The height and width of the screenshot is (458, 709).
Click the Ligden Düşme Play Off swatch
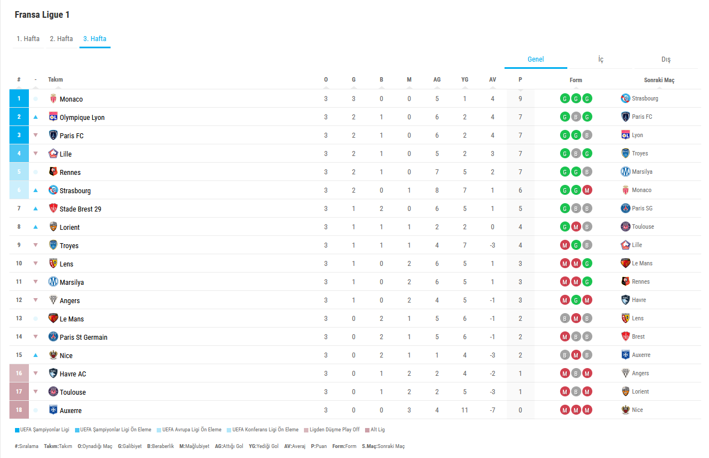[305, 430]
